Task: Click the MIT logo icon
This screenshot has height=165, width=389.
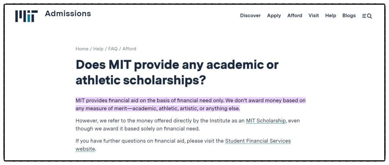Action: coord(27,16)
